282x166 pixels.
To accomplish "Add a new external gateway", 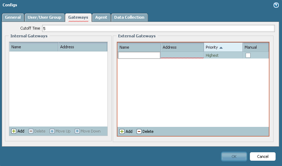I will click(x=126, y=131).
